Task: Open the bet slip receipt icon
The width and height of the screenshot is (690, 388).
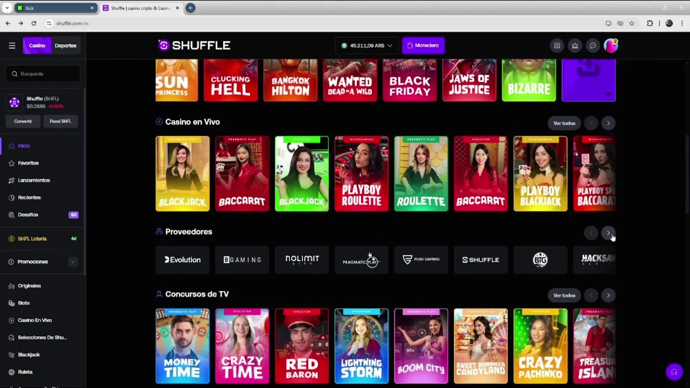Action: click(557, 46)
